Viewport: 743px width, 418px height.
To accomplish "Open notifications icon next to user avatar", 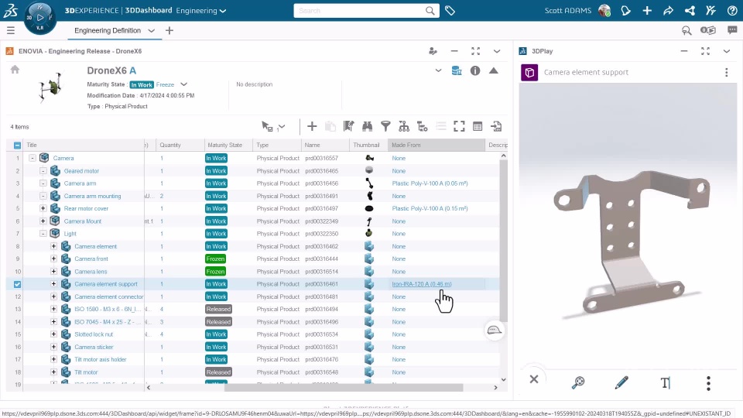I will [625, 10].
